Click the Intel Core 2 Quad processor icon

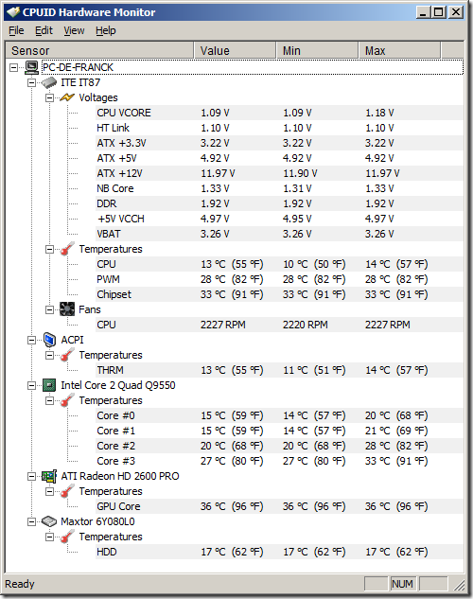(x=49, y=385)
